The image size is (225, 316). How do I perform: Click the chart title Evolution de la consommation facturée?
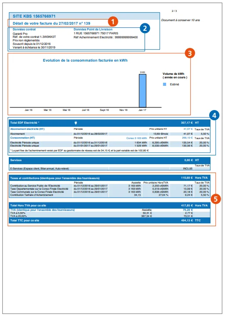pos(85,60)
